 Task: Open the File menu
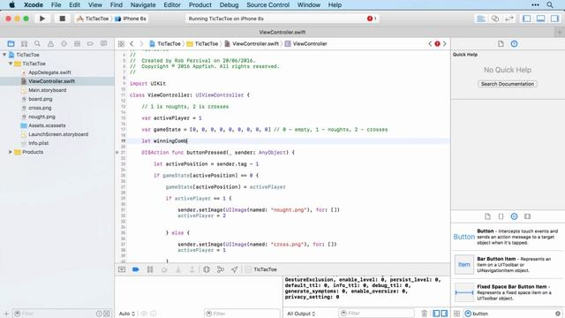coord(56,4)
